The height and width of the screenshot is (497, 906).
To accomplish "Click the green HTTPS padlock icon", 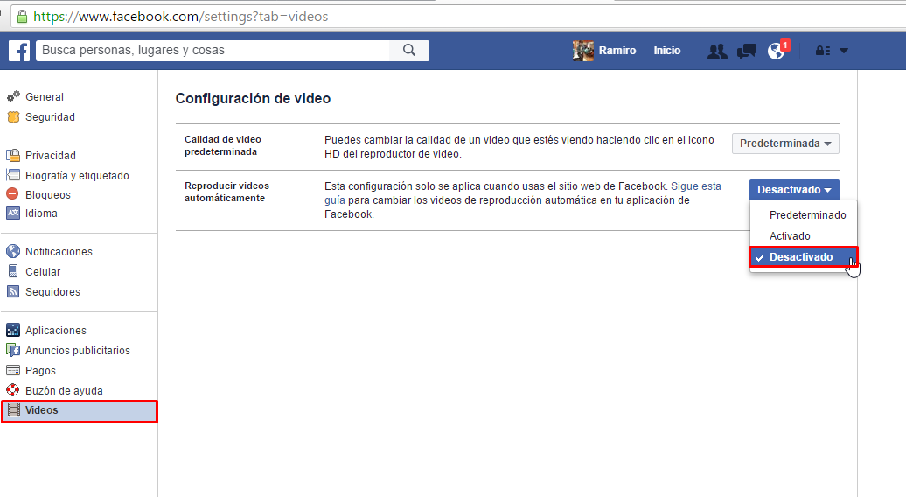I will (x=22, y=16).
